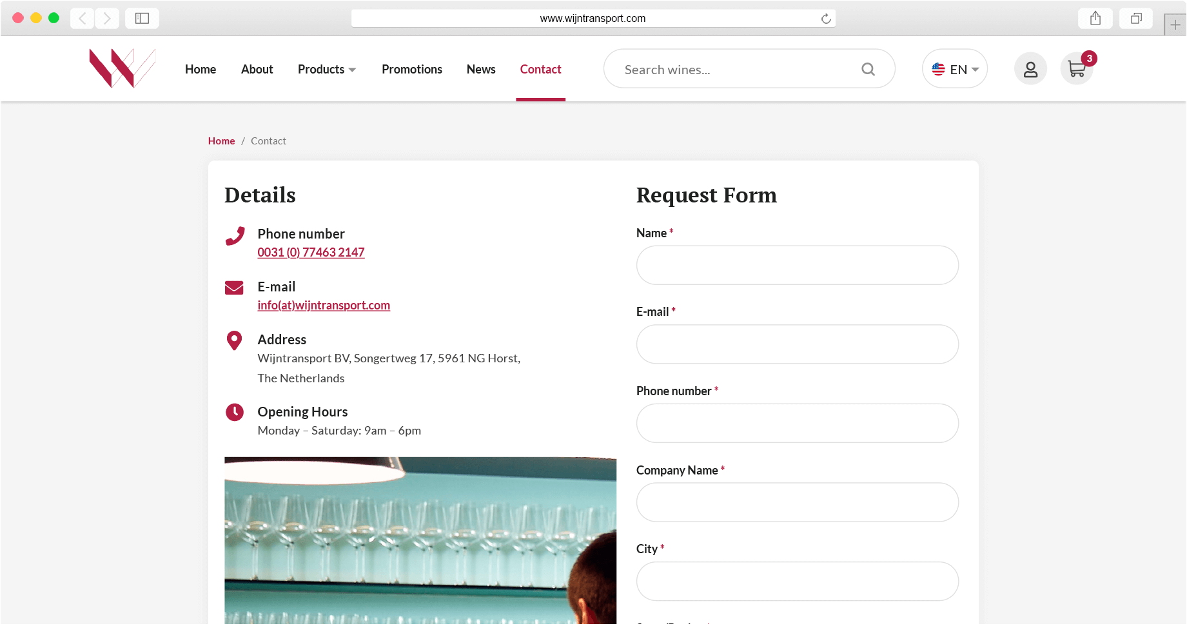
Task: Click the opening hours clock icon
Action: point(234,412)
